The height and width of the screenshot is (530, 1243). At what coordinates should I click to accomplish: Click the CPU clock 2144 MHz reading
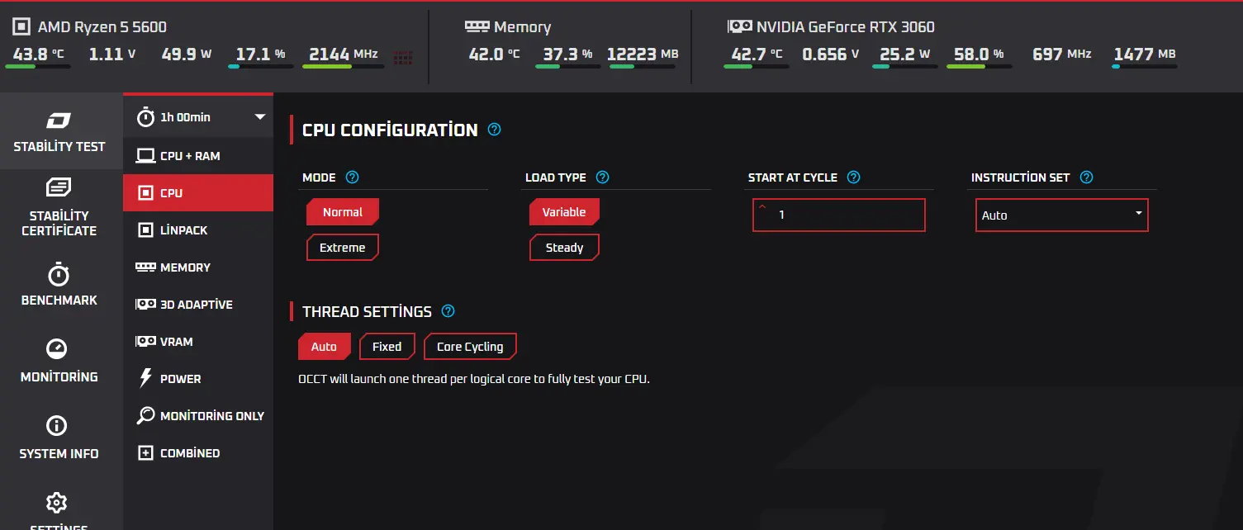tap(344, 54)
